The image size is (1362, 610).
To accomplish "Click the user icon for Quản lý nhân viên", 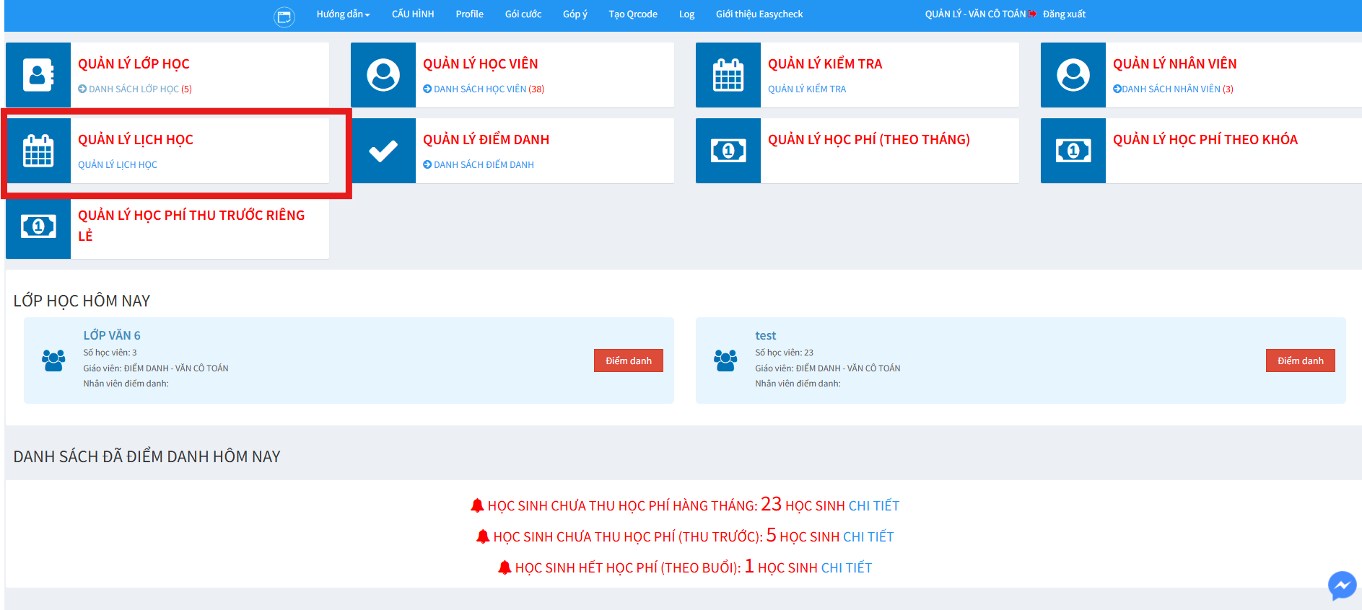I will [1073, 75].
